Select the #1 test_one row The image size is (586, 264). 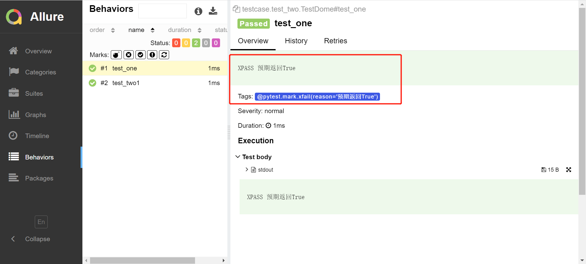click(155, 68)
